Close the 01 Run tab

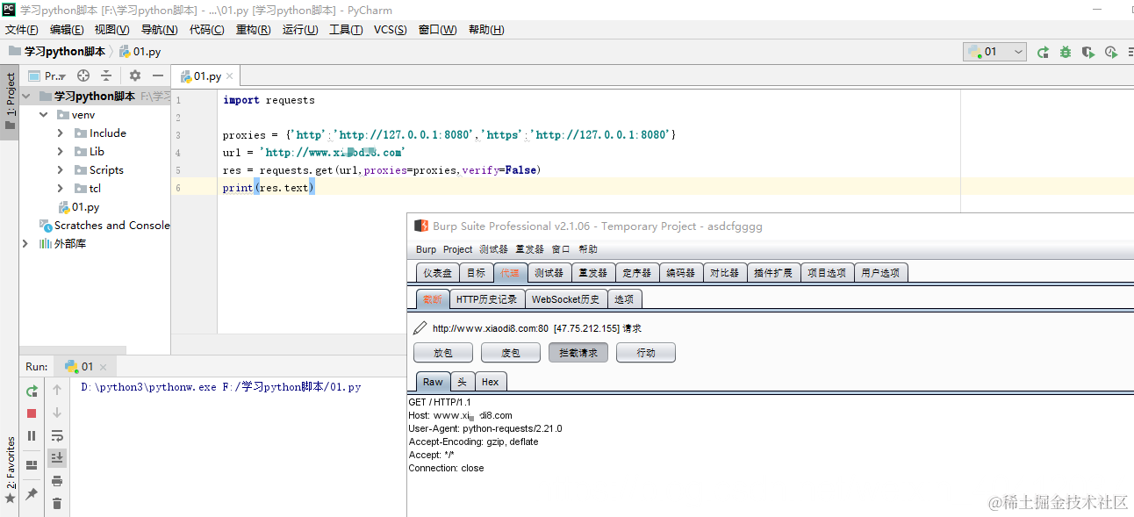pyautogui.click(x=102, y=367)
